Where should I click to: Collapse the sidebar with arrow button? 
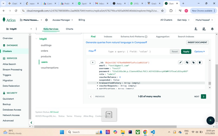click(x=31, y=123)
